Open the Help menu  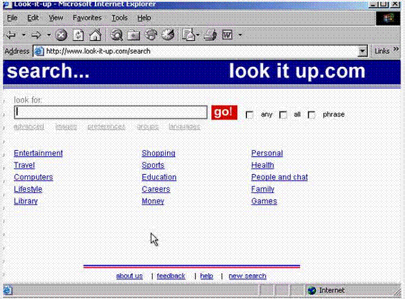point(144,18)
